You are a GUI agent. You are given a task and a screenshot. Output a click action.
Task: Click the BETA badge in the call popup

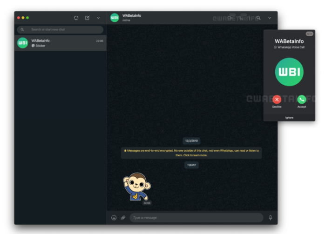pyautogui.click(x=309, y=34)
